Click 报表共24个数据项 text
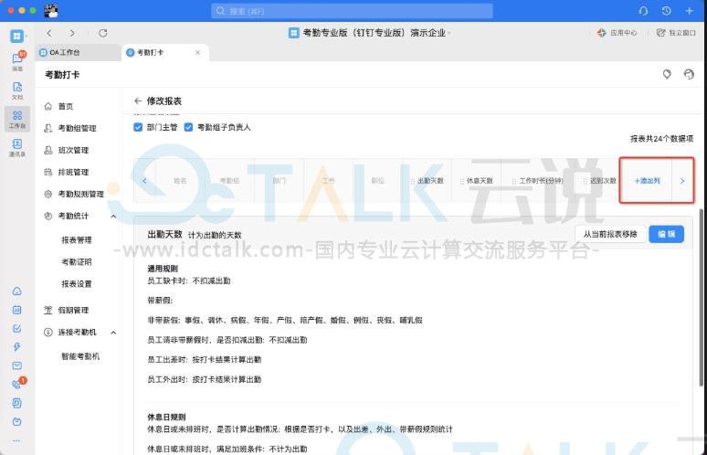Screen dimensions: 707x455 coord(661,139)
